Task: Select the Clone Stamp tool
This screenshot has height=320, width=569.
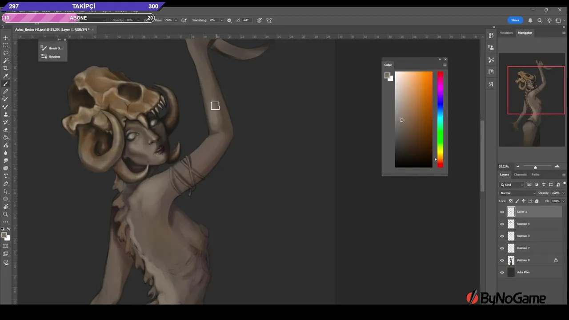Action: [6, 114]
